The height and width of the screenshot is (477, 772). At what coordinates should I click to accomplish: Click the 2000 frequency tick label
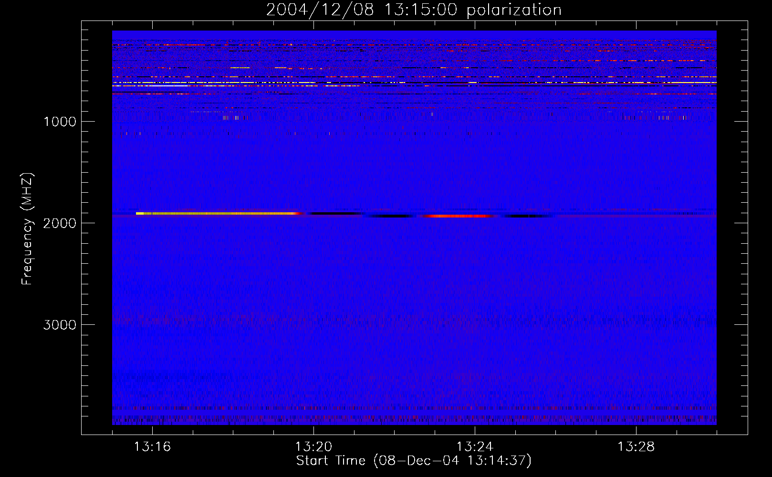point(60,223)
